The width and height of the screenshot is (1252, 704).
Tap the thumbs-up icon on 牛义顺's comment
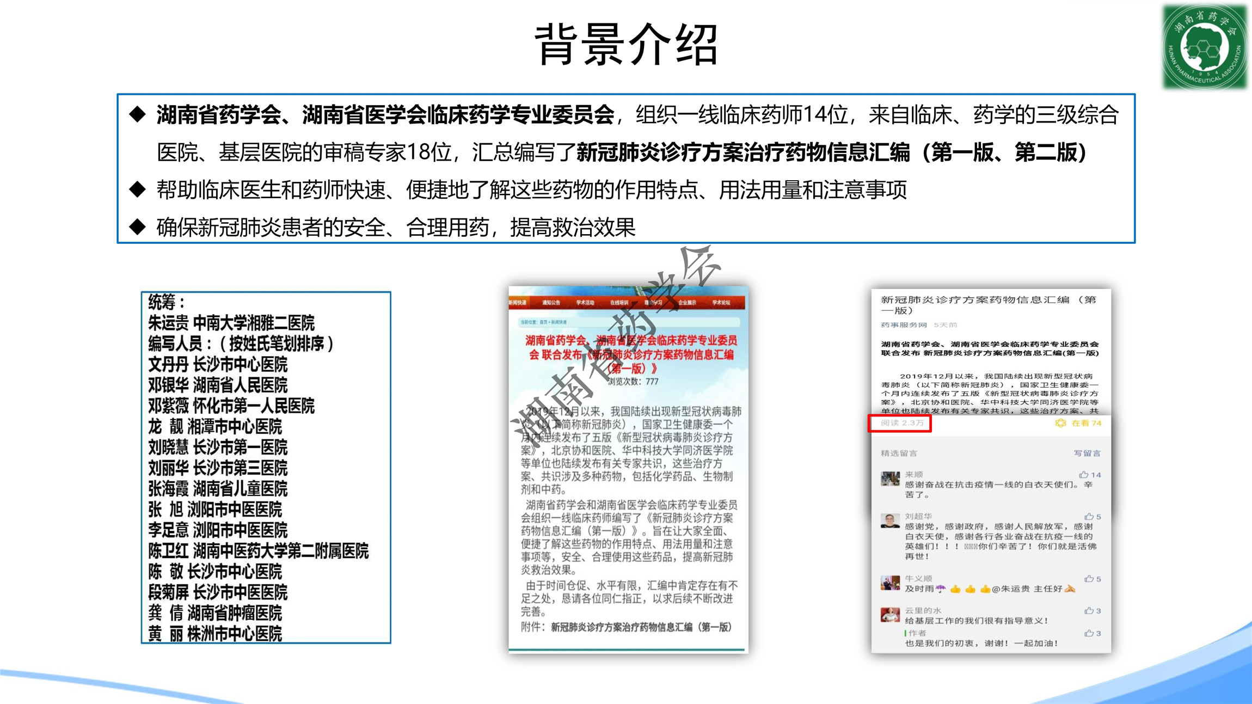point(1089,579)
